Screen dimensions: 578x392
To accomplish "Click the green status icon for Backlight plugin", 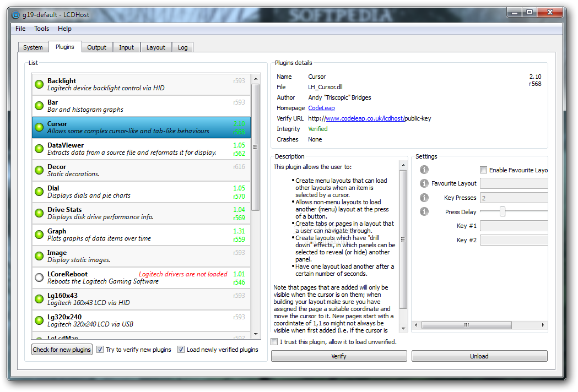I will tap(39, 84).
